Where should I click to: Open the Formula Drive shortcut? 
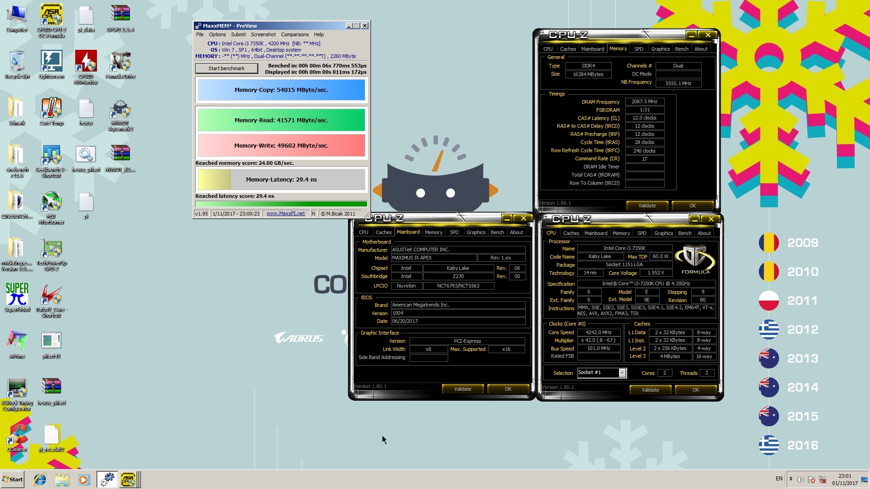pos(120,65)
